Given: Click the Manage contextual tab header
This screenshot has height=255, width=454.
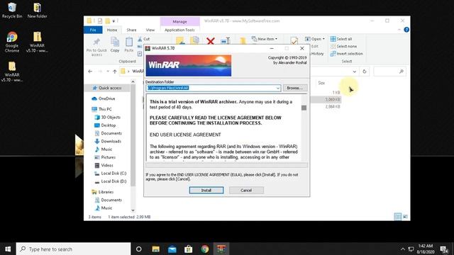Looking at the screenshot, I should tap(179, 22).
